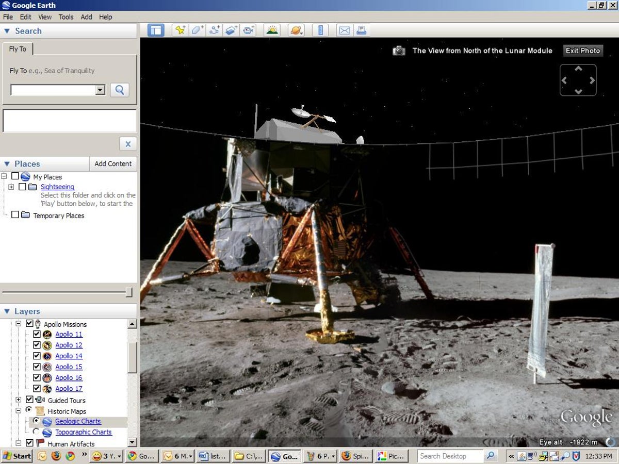Open the View menu

45,17
